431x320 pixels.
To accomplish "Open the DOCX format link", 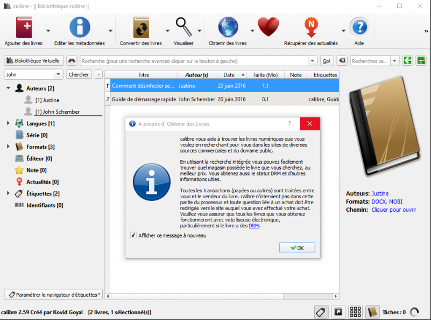I will click(378, 201).
